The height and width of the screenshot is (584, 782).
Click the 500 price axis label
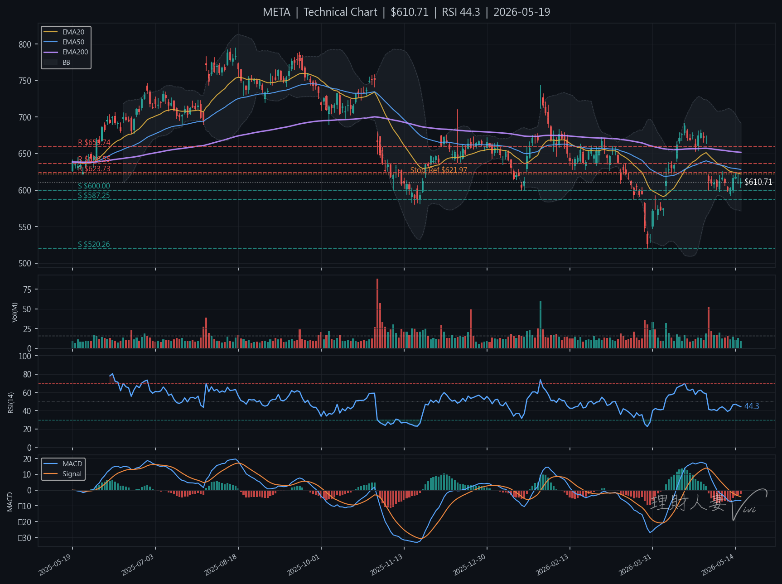click(x=25, y=264)
